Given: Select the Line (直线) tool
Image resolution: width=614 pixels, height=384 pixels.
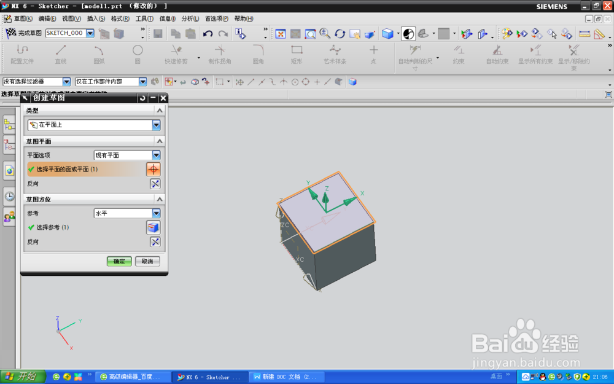Looking at the screenshot, I should pos(61,55).
